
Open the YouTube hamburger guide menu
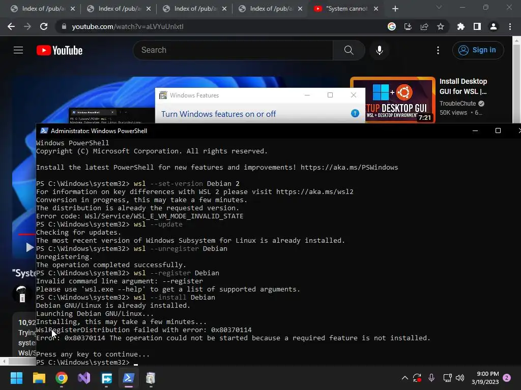click(x=18, y=50)
